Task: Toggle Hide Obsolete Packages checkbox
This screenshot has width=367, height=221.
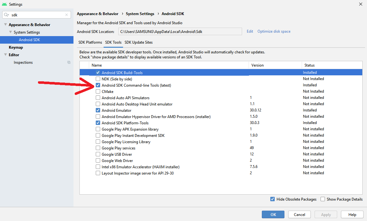Action: [x=273, y=199]
